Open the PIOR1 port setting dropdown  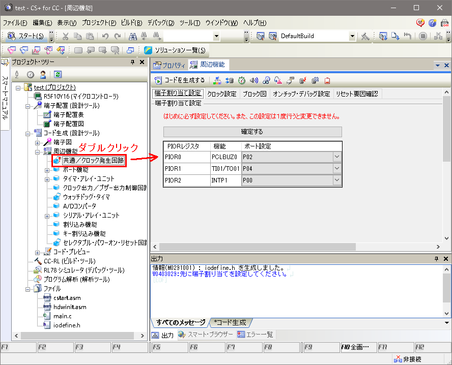[336, 168]
